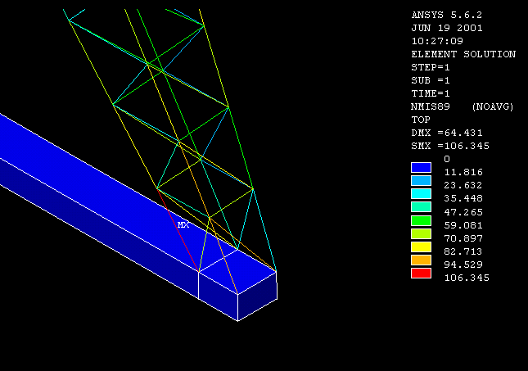The image size is (528, 371).
Task: Click the dark blue legend swatch
Action: coord(421,167)
